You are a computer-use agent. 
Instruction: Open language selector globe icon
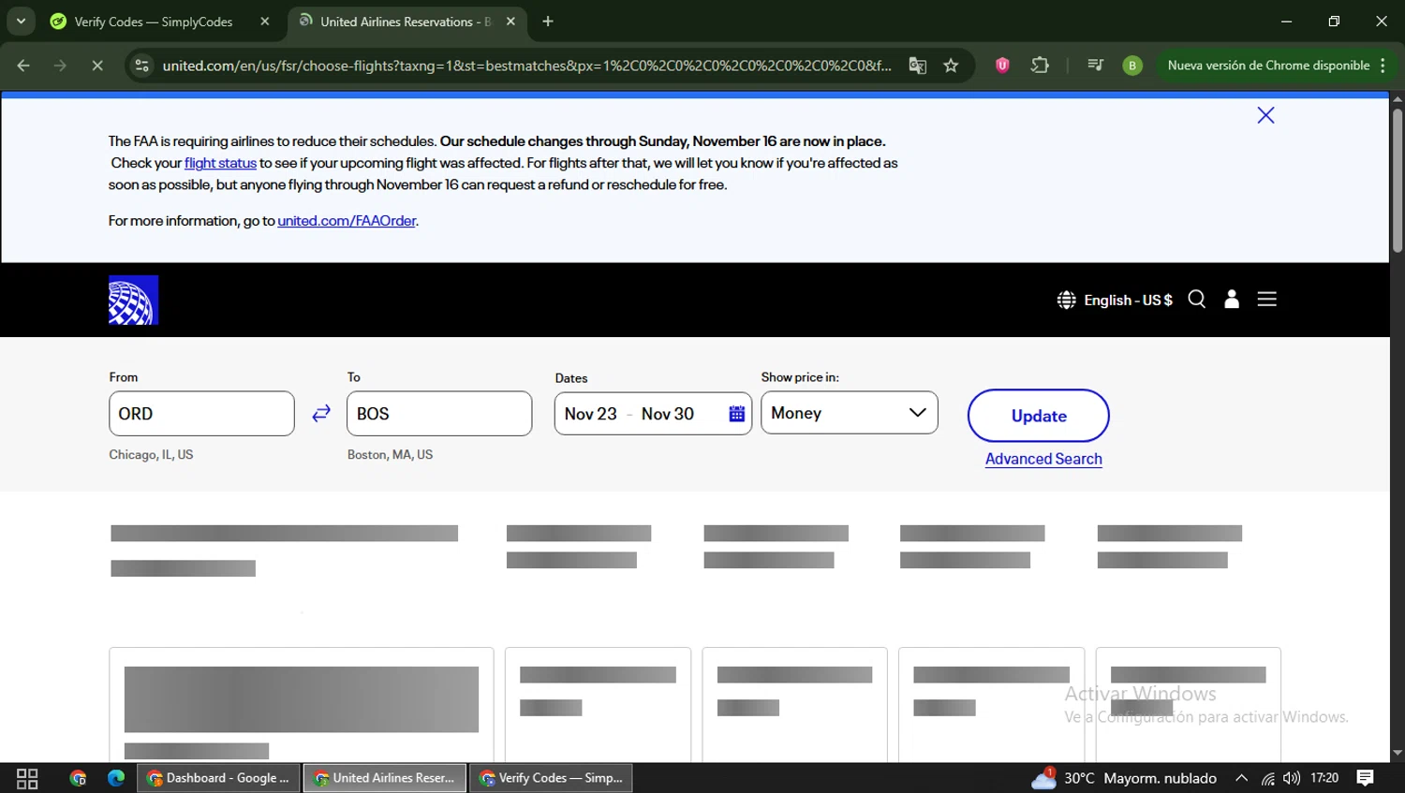[1067, 300]
